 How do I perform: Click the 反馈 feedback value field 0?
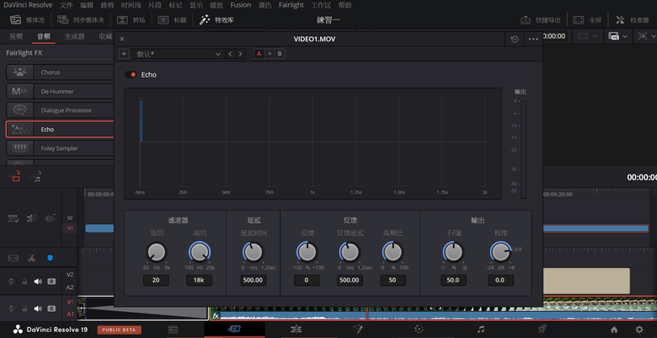(307, 280)
